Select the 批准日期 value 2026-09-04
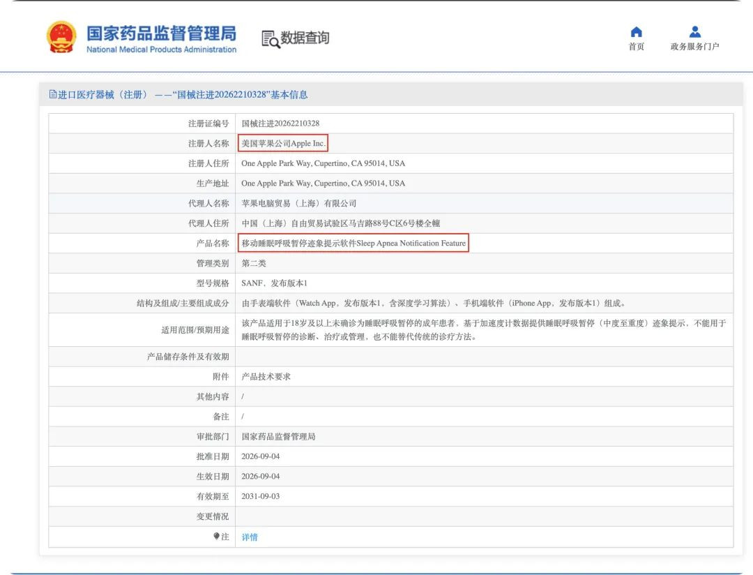The height and width of the screenshot is (575, 753). click(x=261, y=456)
